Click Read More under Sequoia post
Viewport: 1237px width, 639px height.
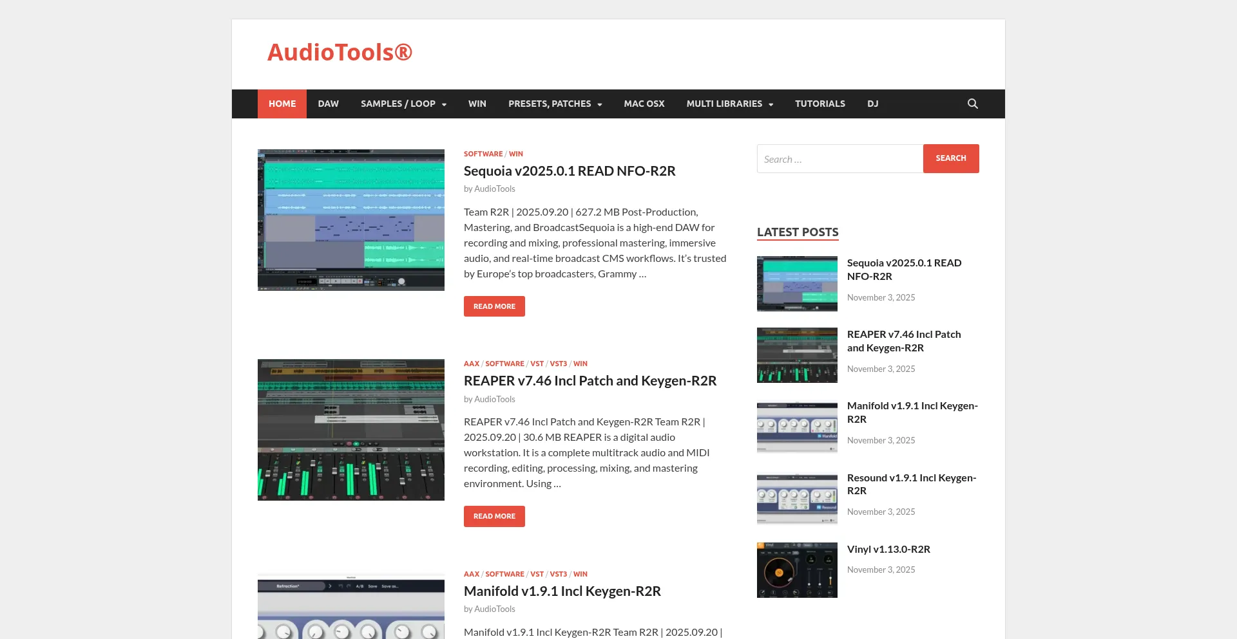(494, 306)
